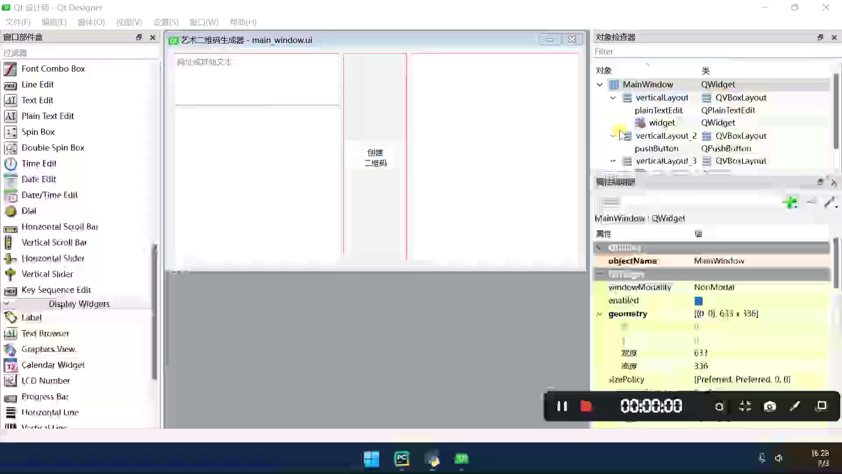The height and width of the screenshot is (474, 842).
Task: Click the 创建二维码 button in the form
Action: point(375,158)
